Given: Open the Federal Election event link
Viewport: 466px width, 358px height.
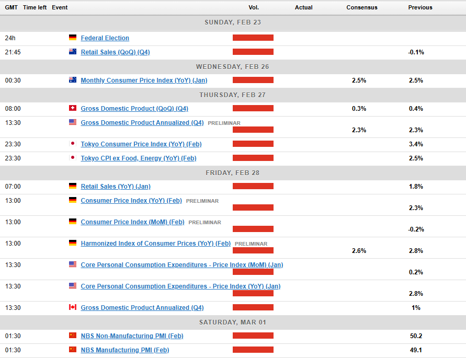Looking at the screenshot, I should [x=105, y=38].
